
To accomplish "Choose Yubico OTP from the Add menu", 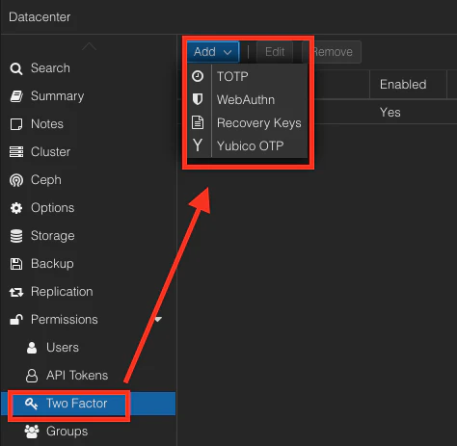I will tap(248, 145).
